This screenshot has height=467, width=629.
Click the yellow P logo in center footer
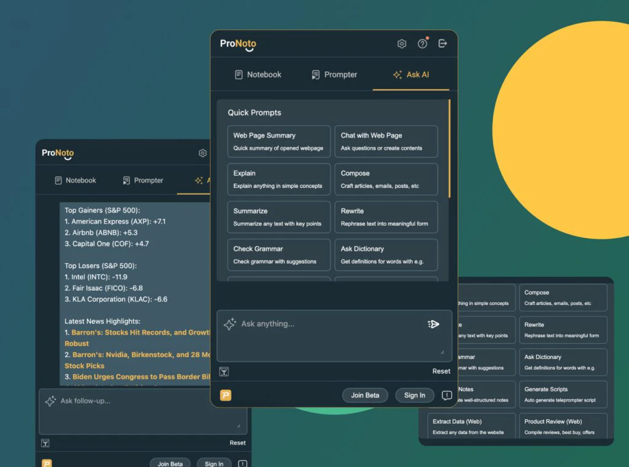tap(225, 395)
